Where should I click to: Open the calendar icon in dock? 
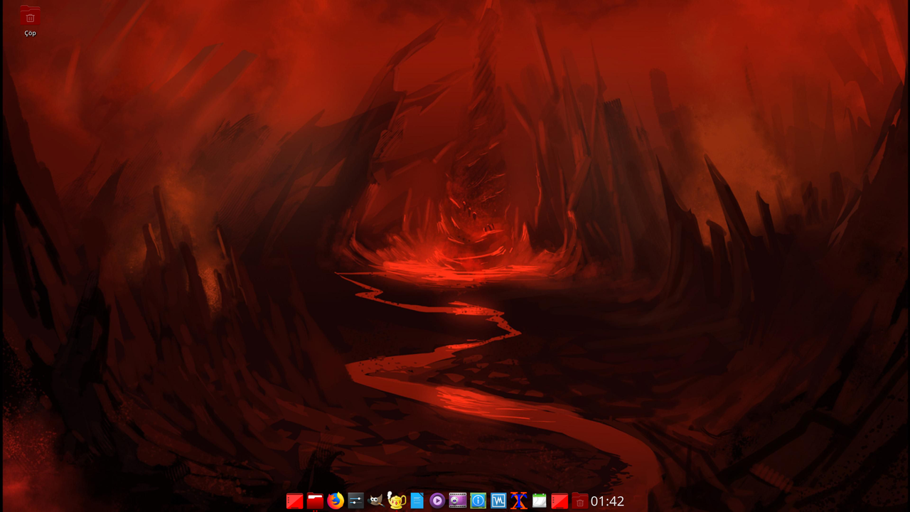[540, 501]
